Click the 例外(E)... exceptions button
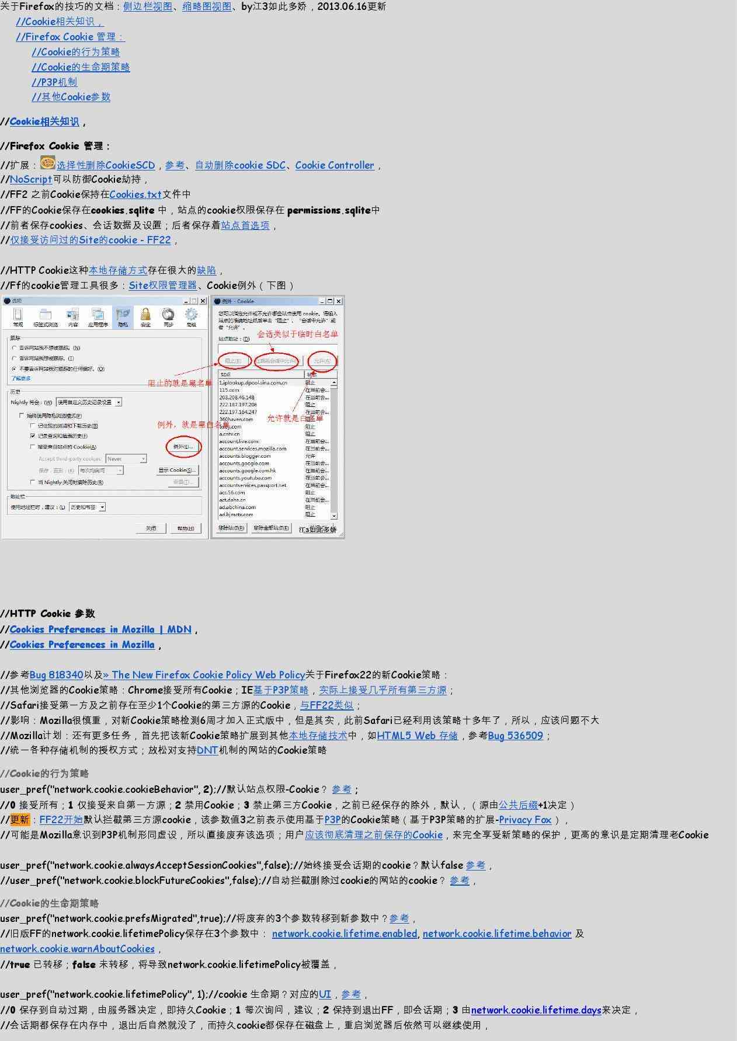 (183, 447)
